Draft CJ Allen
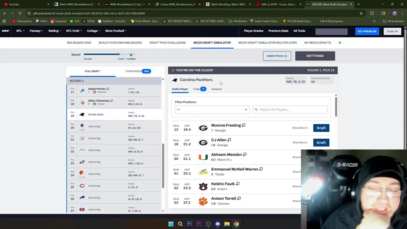 pyautogui.click(x=321, y=142)
